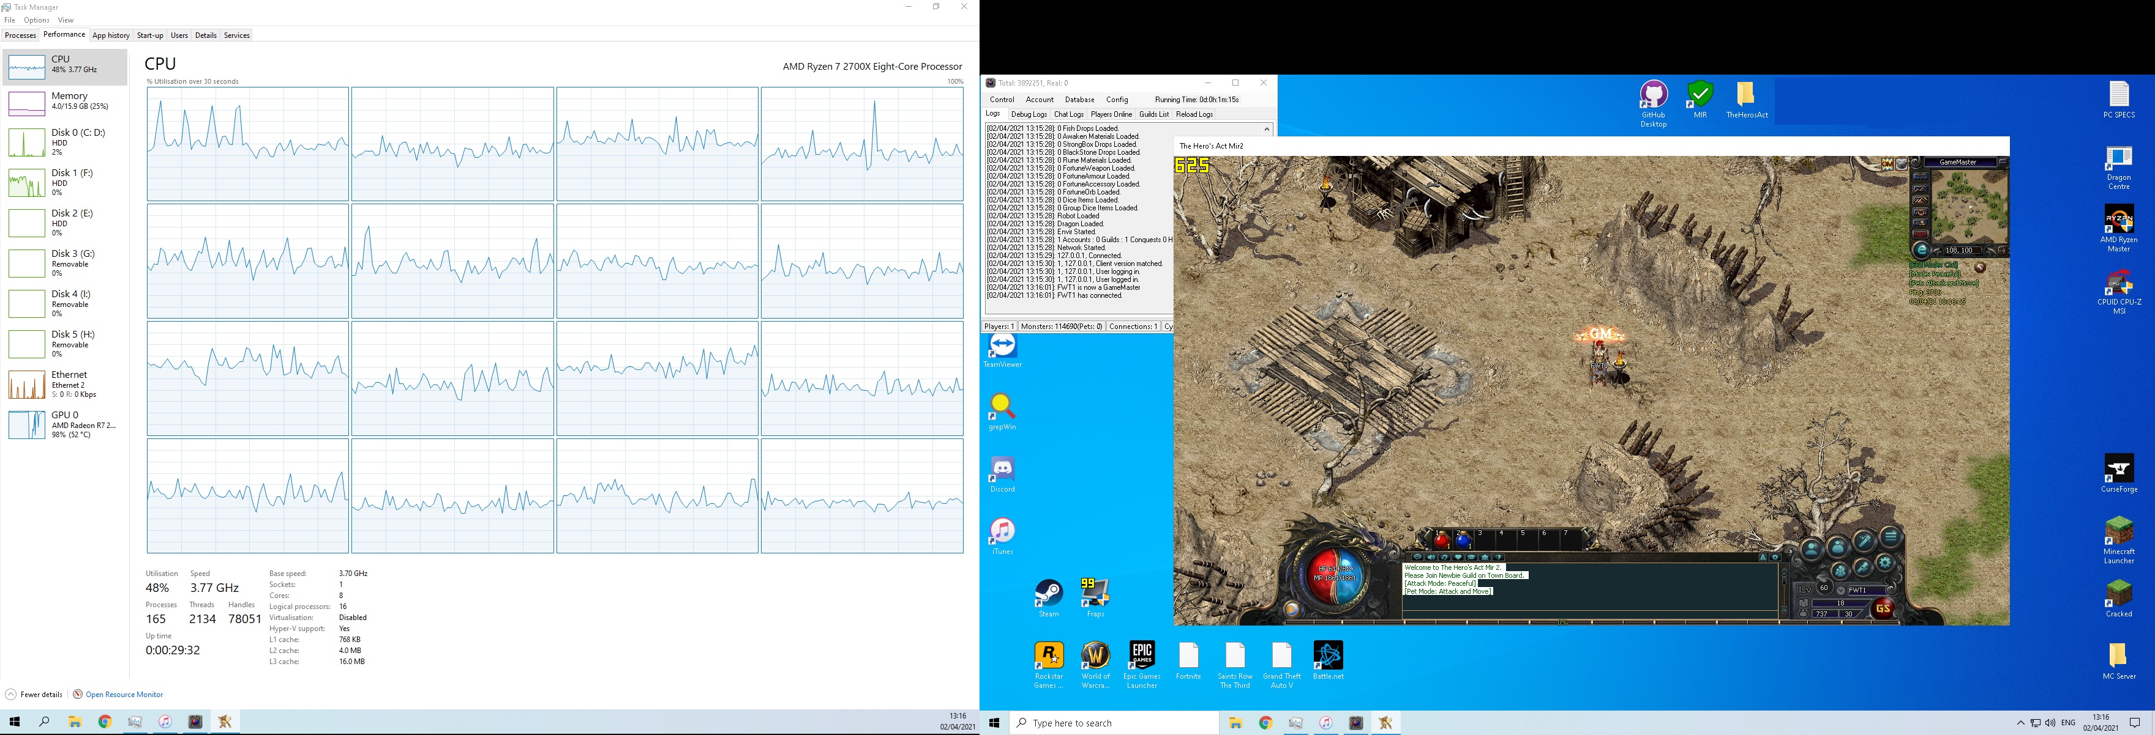Launch Minecraft Launcher shortcut
2155x735 pixels.
pos(2119,541)
